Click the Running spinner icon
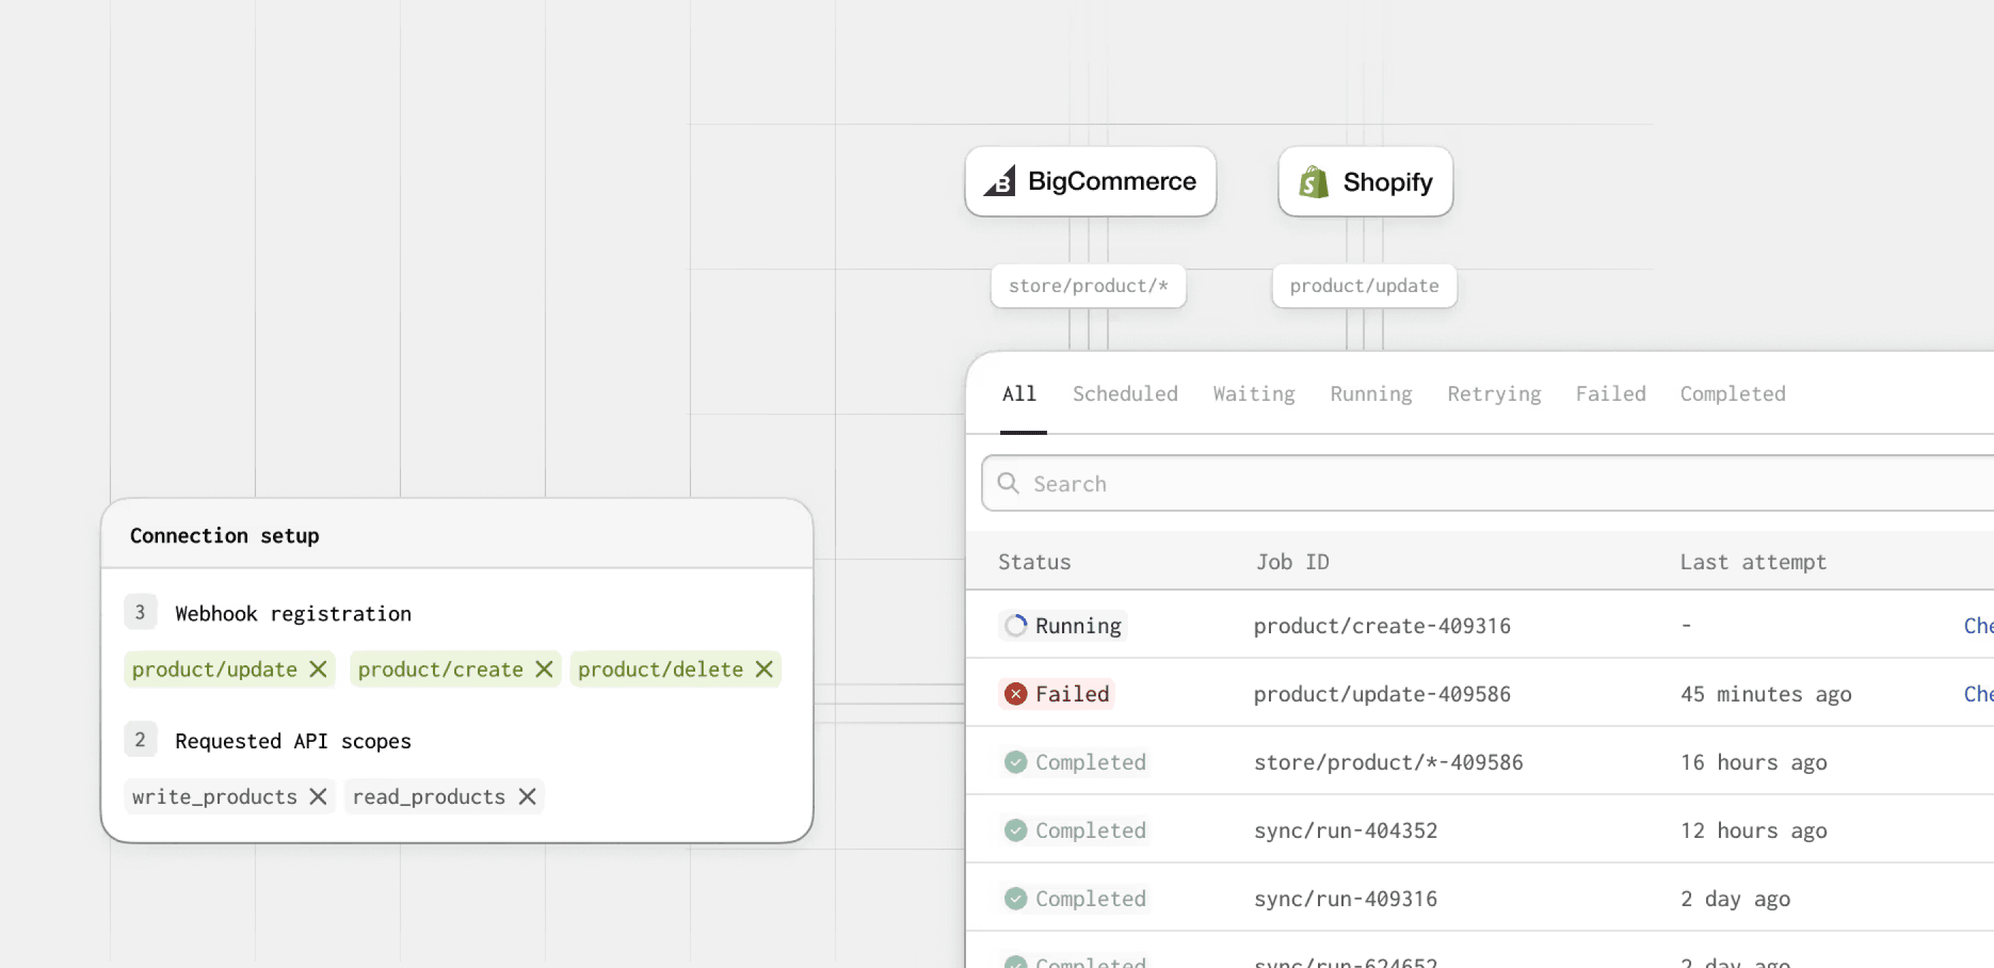1994x968 pixels. coord(1016,625)
